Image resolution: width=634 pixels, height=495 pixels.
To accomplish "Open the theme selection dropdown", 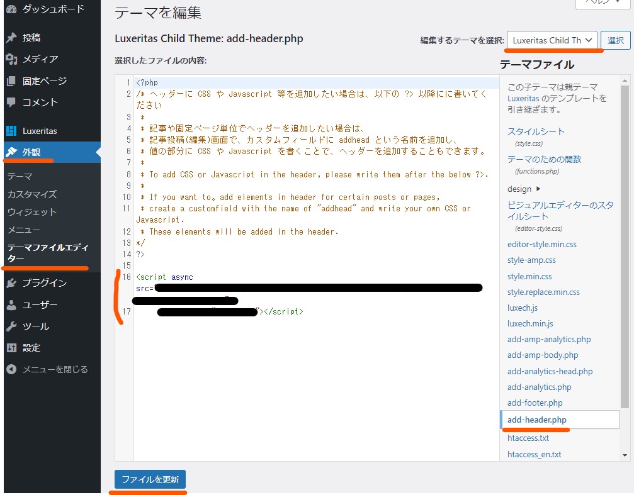I will pos(552,40).
